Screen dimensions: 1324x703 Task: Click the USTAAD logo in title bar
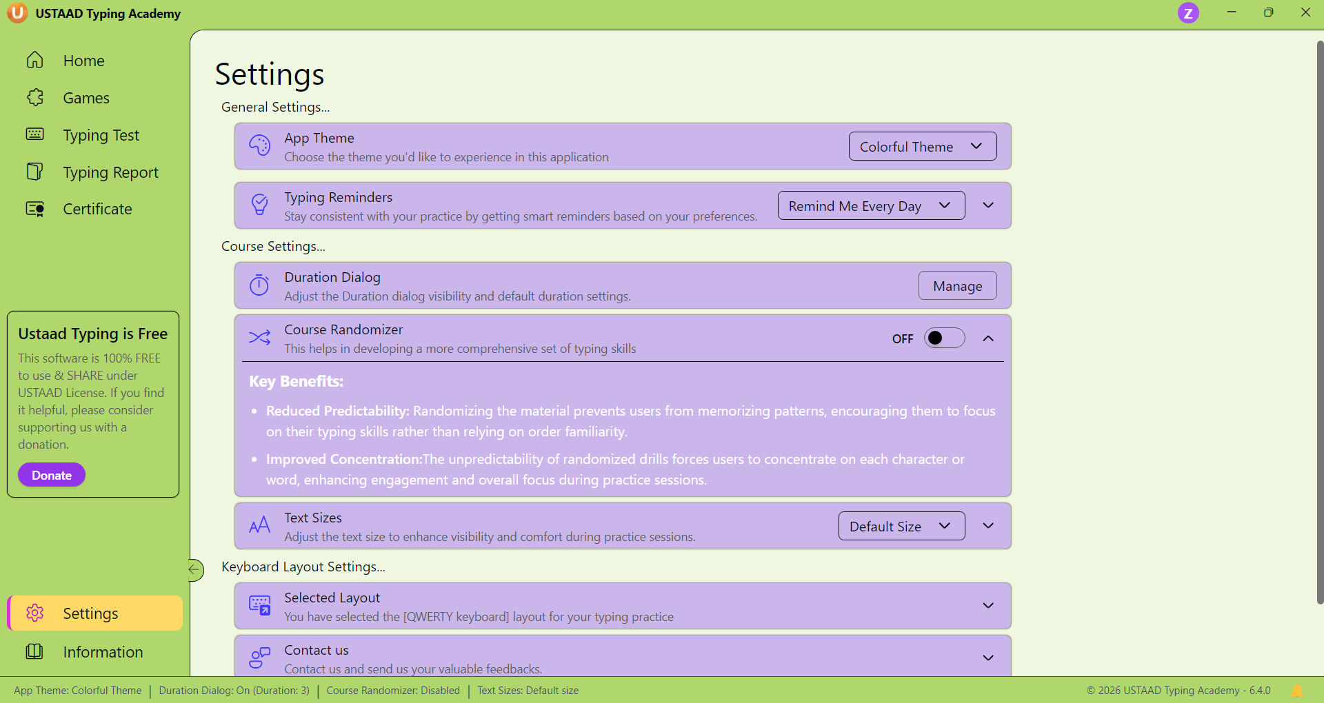[x=17, y=13]
